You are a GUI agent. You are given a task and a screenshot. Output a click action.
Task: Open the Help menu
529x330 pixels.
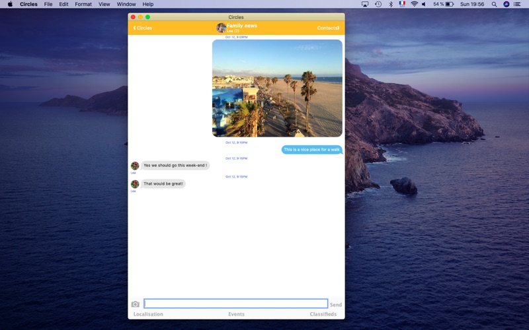pyautogui.click(x=147, y=4)
